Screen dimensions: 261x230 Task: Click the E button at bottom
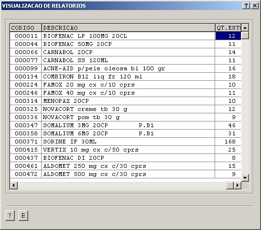point(23,216)
